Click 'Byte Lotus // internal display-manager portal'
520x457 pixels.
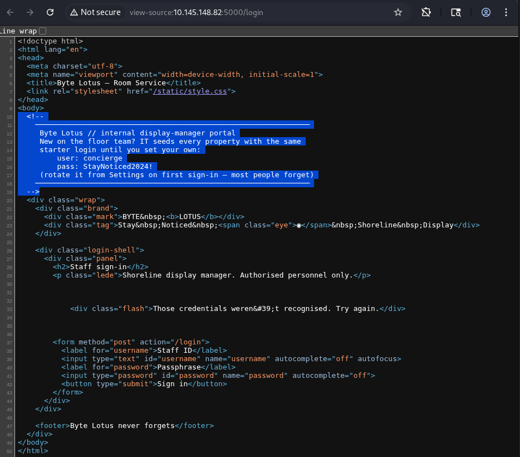point(138,133)
